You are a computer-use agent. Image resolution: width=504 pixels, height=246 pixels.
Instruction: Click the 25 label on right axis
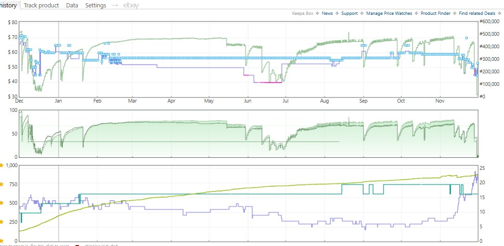[x=482, y=168]
